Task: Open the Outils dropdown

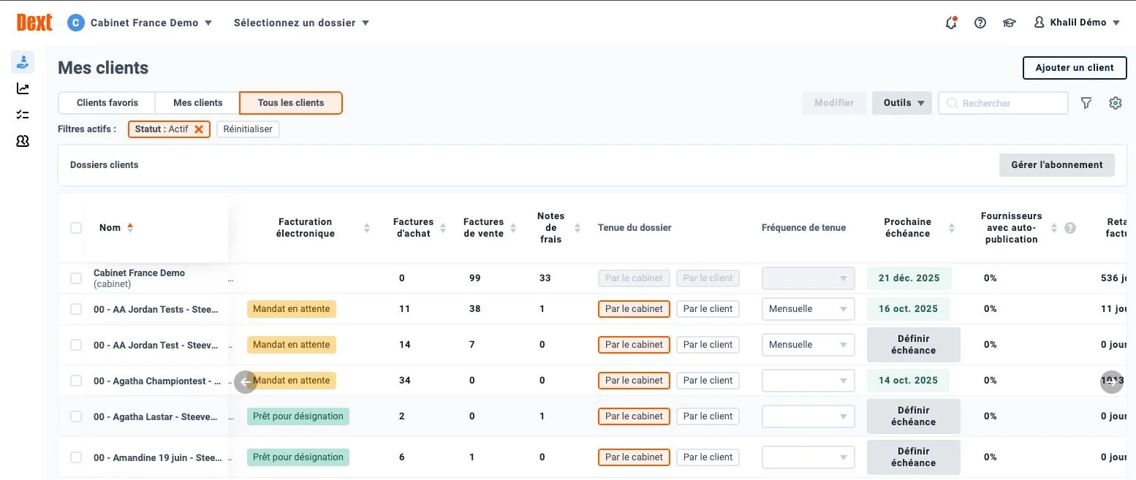Action: click(901, 103)
